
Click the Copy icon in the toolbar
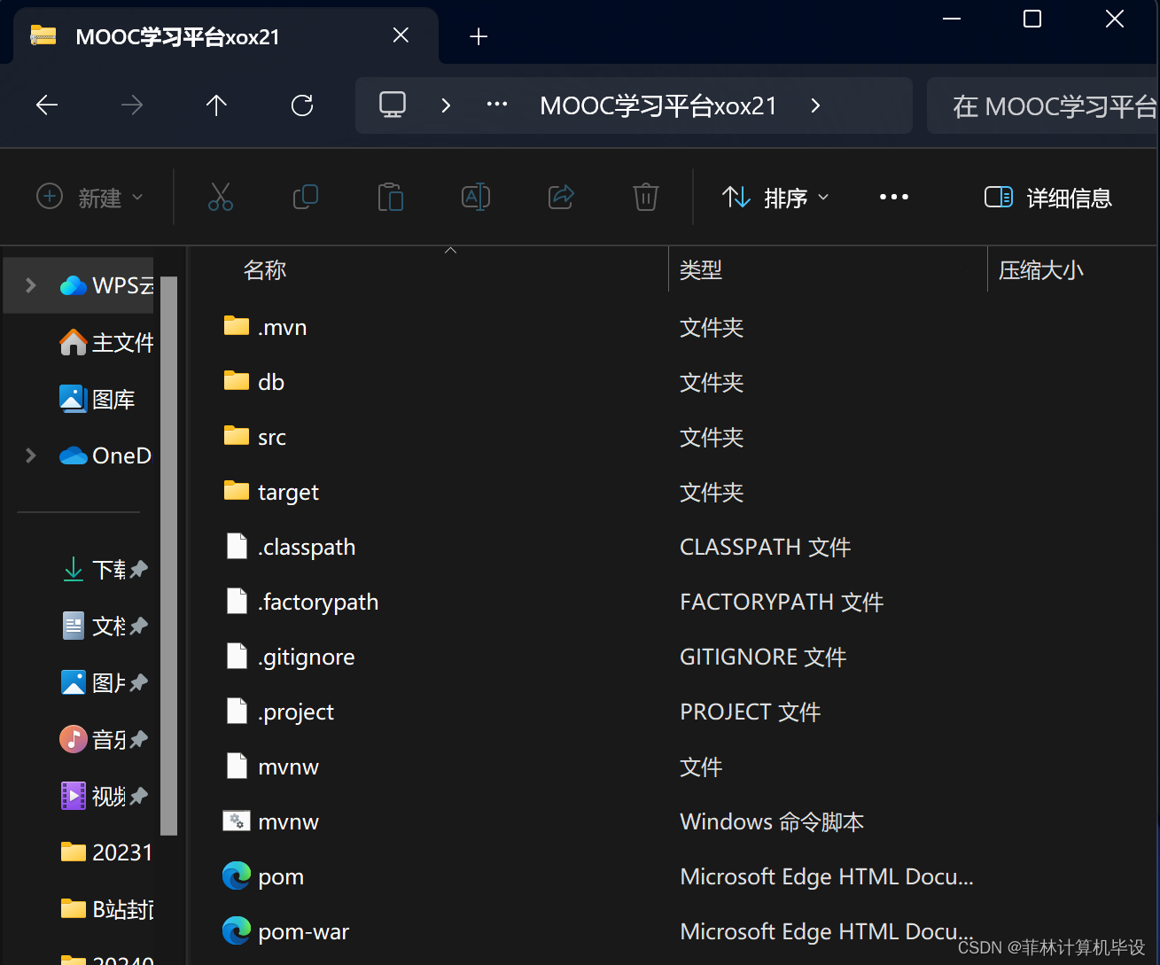pyautogui.click(x=306, y=197)
